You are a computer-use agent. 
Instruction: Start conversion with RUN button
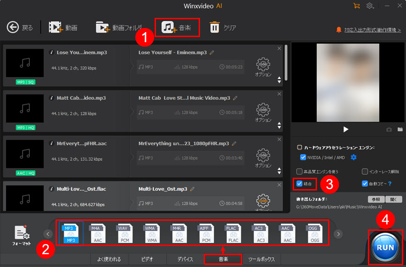pyautogui.click(x=385, y=247)
